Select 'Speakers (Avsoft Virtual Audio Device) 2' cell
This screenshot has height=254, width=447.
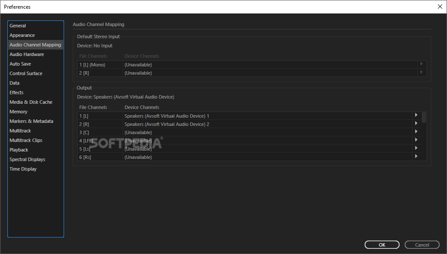click(268, 124)
